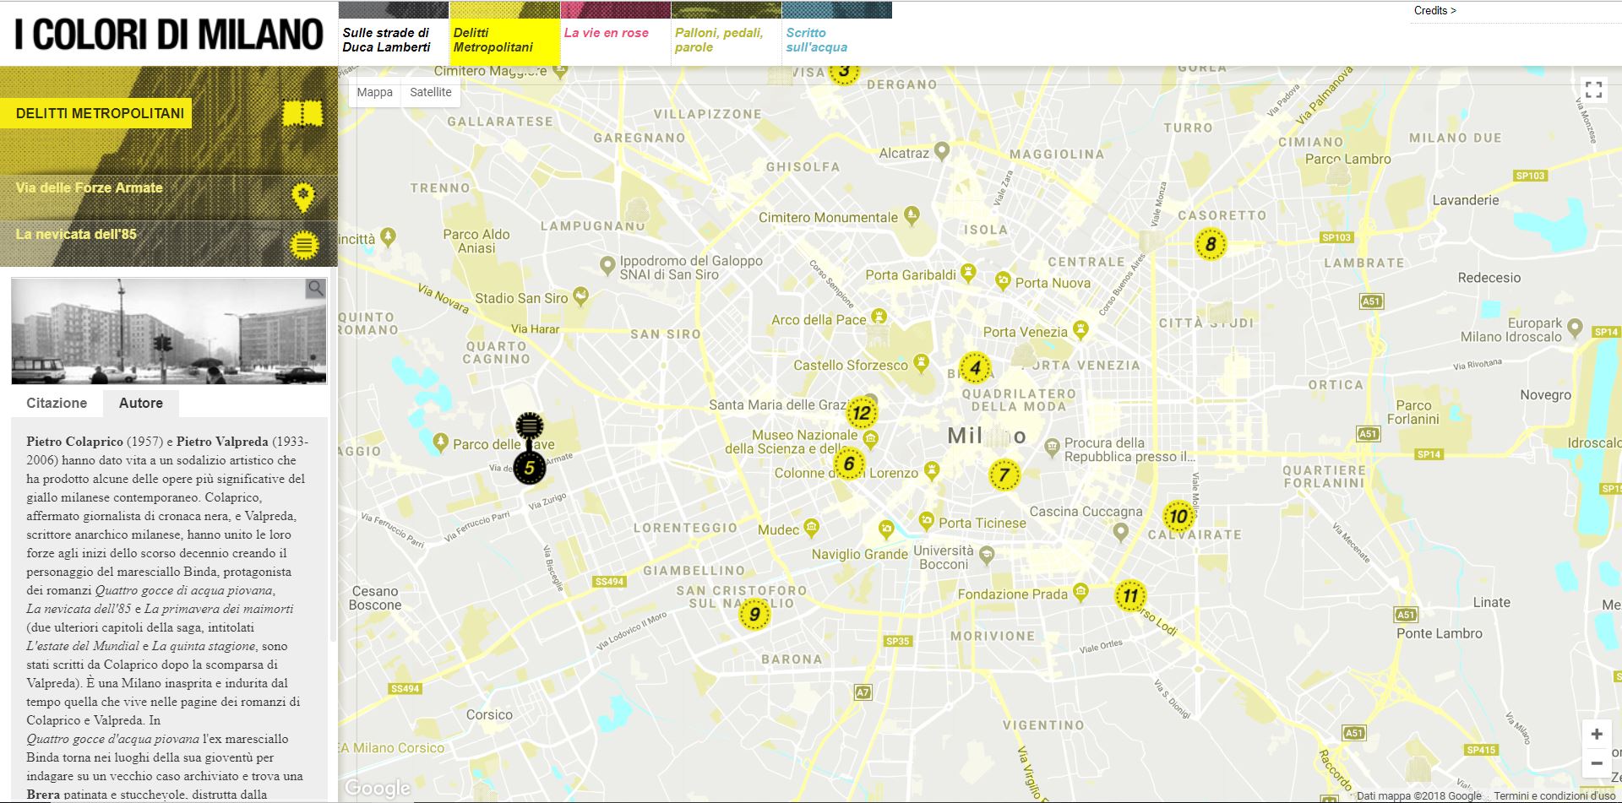Click the I Colori di Milano logo
This screenshot has height=803, width=1622.
pos(169,35)
